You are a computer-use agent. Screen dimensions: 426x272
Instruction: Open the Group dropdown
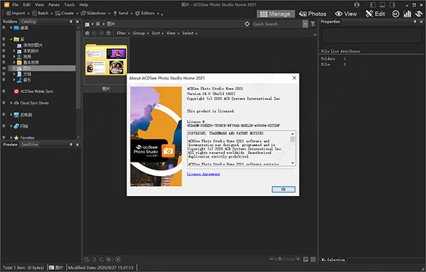click(x=141, y=33)
